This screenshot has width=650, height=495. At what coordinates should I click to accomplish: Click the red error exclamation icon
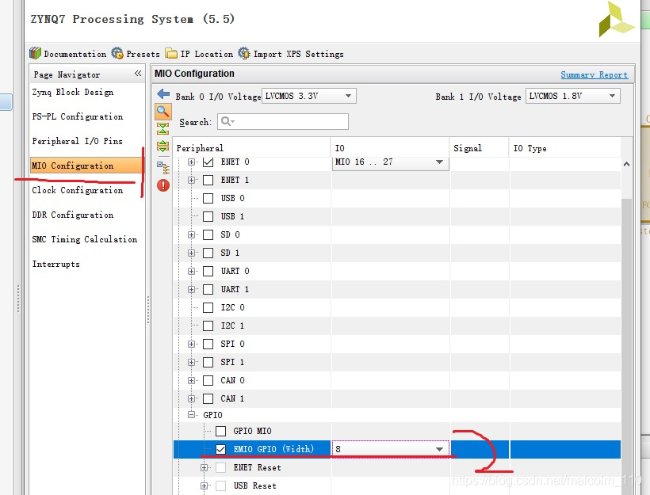(x=163, y=185)
